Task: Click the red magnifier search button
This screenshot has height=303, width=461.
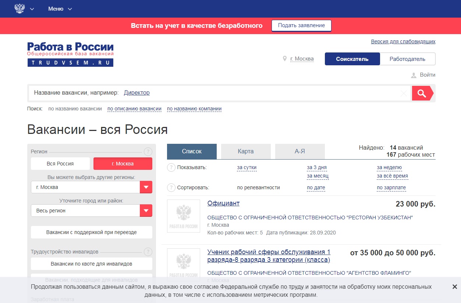Action: click(422, 93)
